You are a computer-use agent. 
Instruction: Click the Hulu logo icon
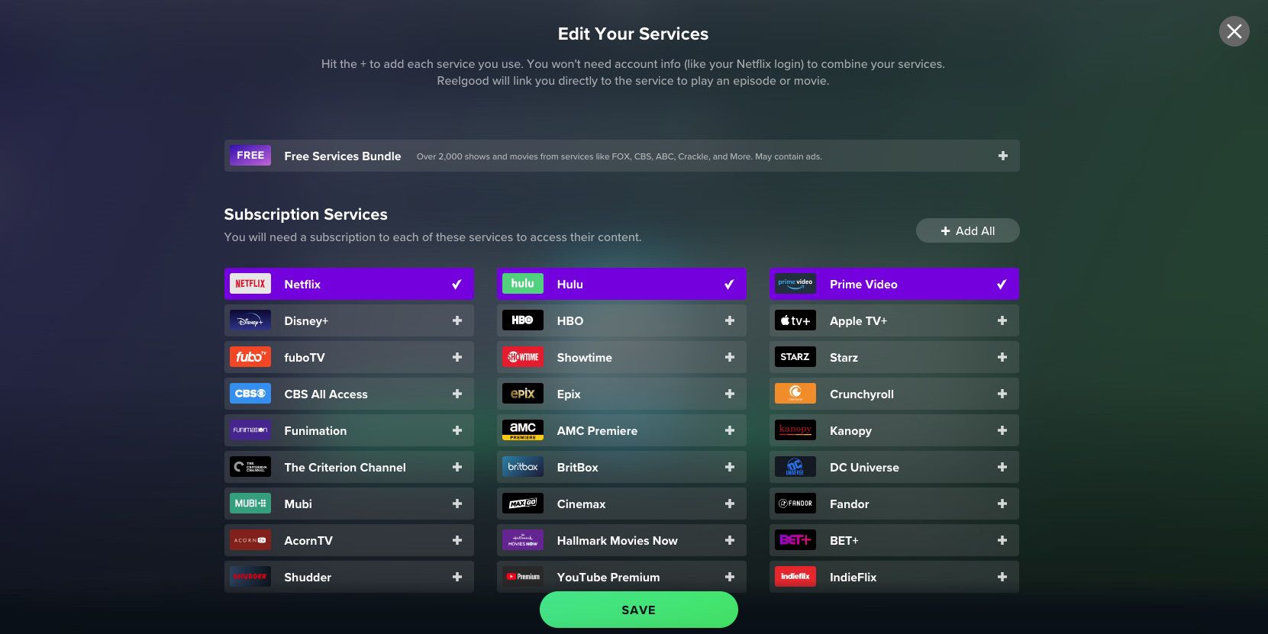523,284
